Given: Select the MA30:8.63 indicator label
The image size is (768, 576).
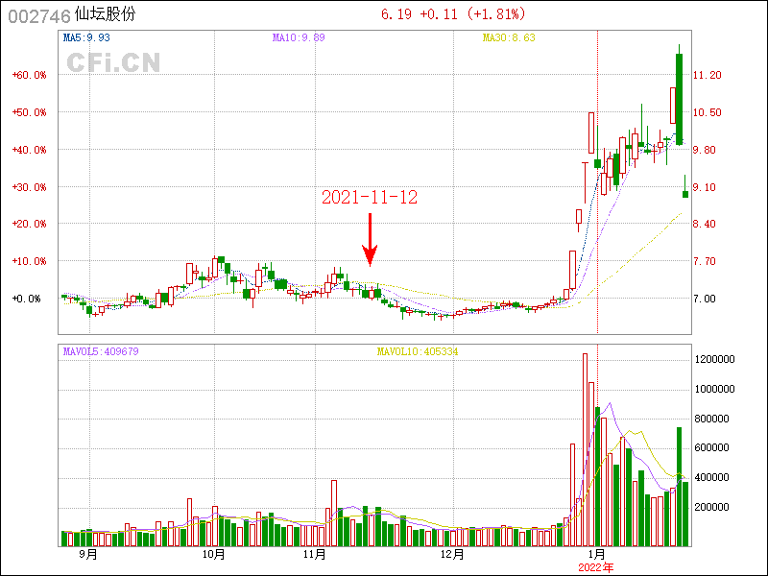Looking at the screenshot, I should (x=509, y=37).
